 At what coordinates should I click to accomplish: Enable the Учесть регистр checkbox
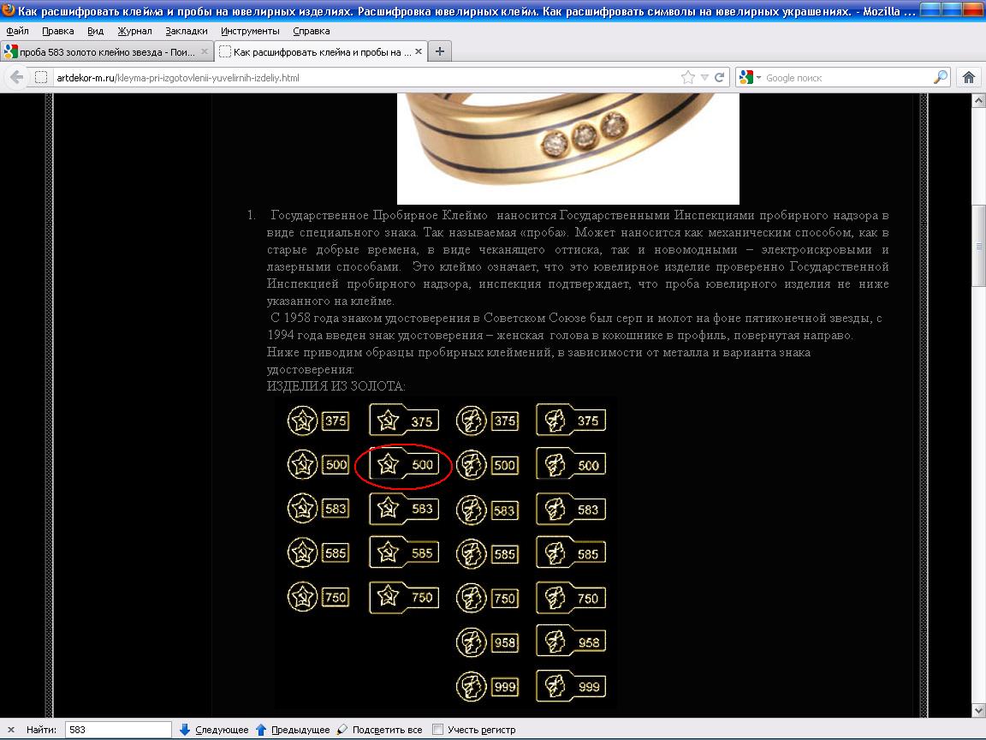point(437,730)
